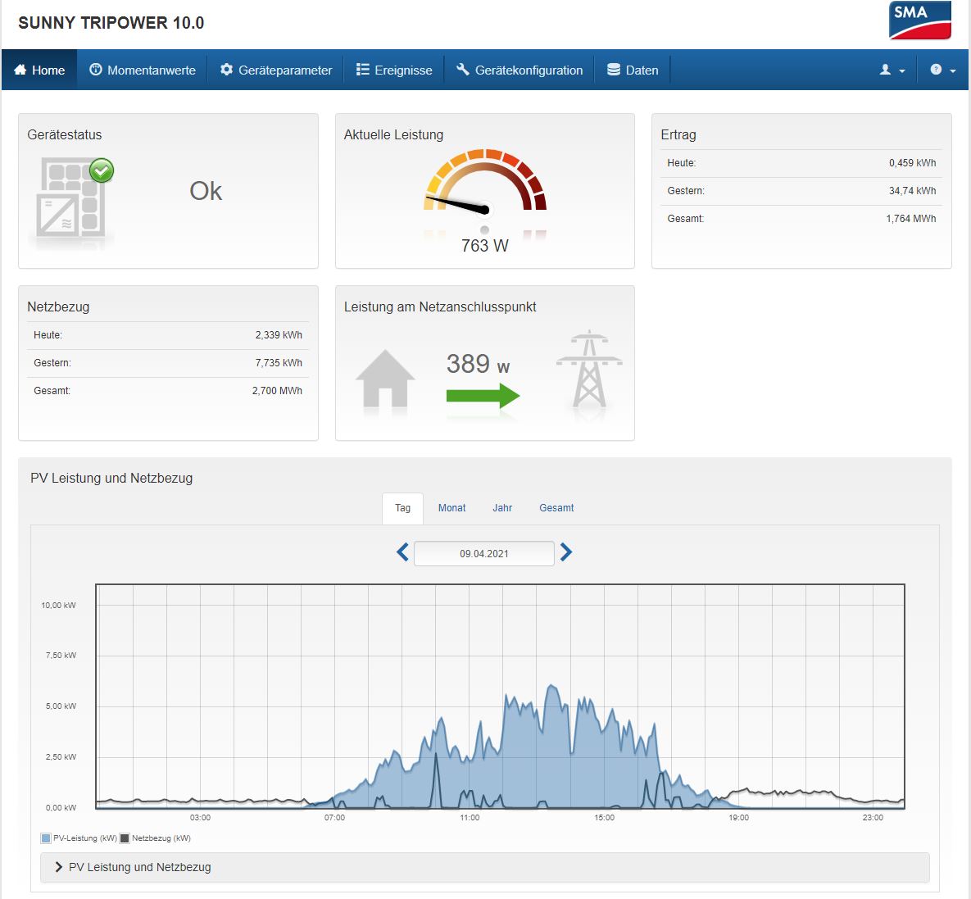The image size is (971, 899).
Task: Open Gerätekonfiguration in navigation bar
Action: 520,70
